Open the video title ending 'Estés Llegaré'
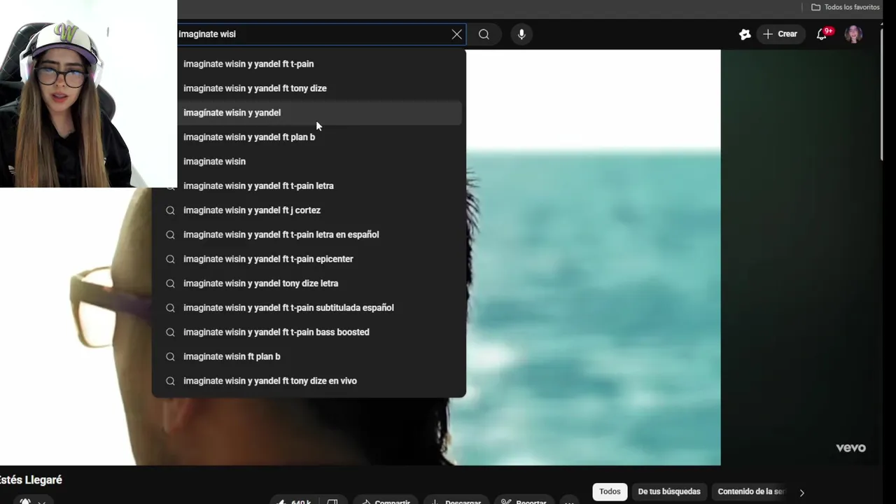The image size is (896, 504). click(31, 480)
